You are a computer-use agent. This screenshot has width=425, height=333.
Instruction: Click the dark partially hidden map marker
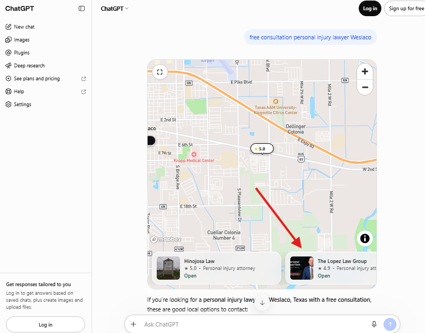click(x=151, y=141)
